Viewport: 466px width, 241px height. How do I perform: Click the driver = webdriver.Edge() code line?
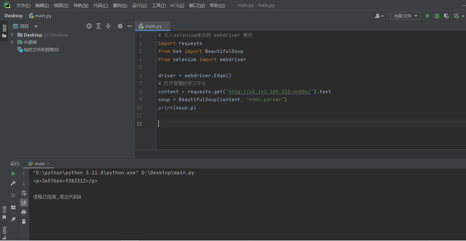pyautogui.click(x=195, y=75)
